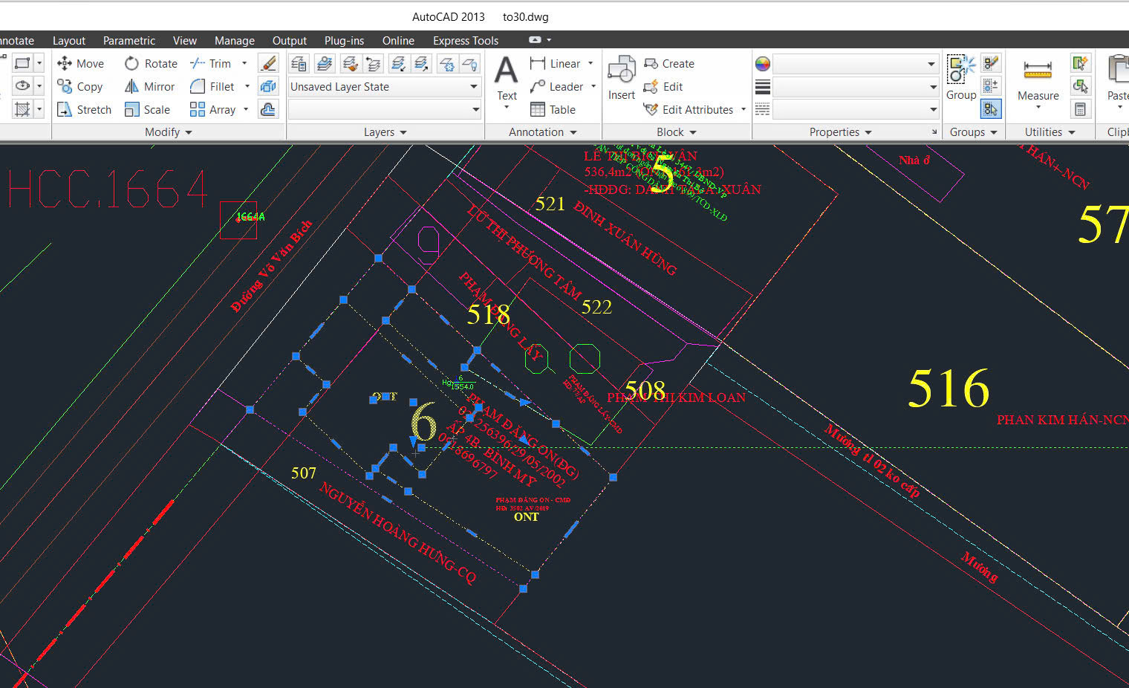Click the Mirror tool icon
The width and height of the screenshot is (1129, 688).
131,87
